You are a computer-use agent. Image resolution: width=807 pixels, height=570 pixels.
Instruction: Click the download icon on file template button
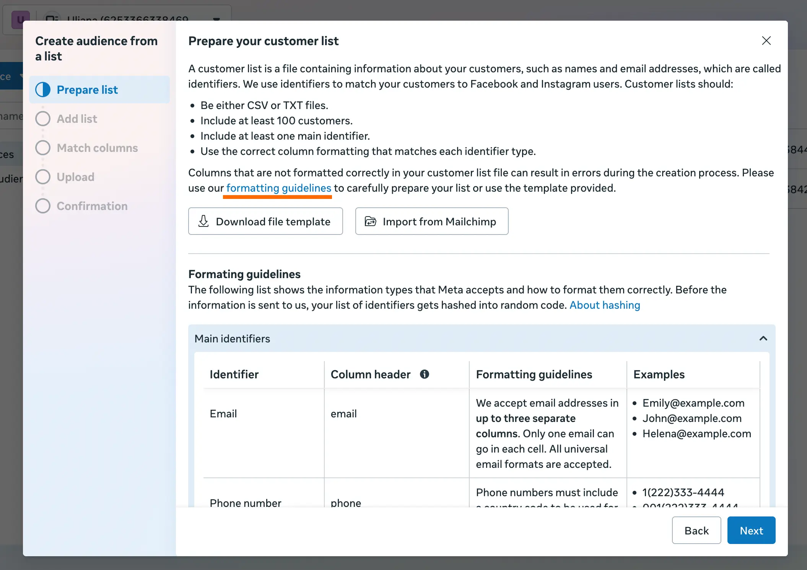(x=203, y=221)
